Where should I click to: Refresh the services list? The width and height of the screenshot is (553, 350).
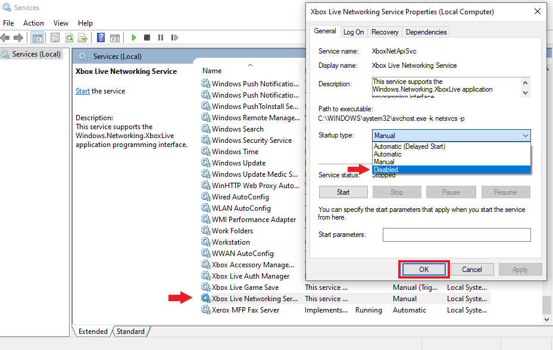click(68, 37)
